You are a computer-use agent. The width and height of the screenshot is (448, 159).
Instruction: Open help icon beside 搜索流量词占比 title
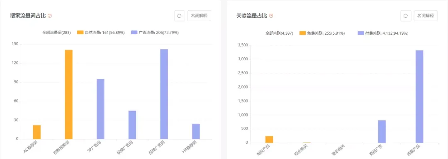pos(50,16)
